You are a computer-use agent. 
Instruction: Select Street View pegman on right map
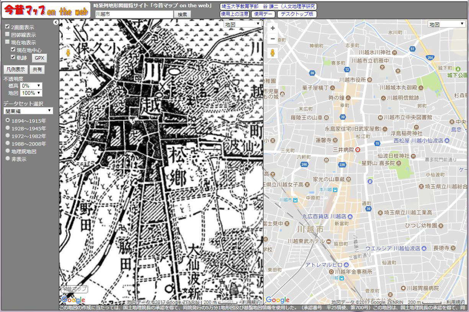click(x=273, y=53)
